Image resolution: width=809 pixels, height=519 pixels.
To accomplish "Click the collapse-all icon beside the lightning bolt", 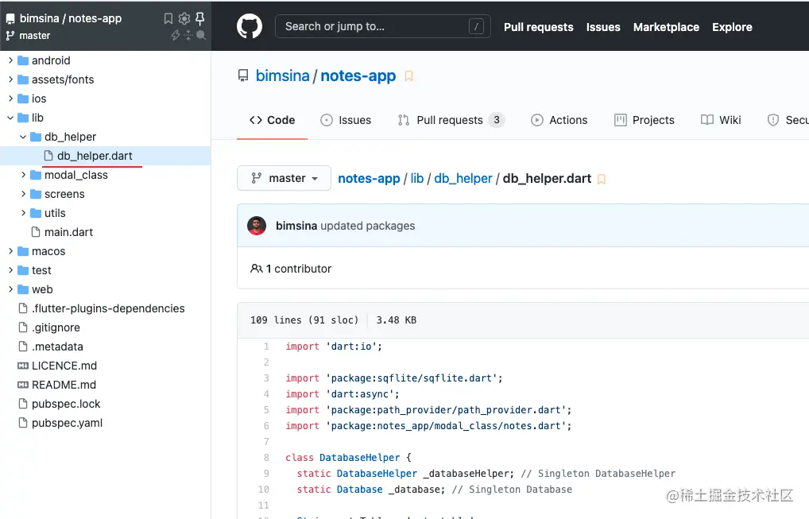I will 188,35.
